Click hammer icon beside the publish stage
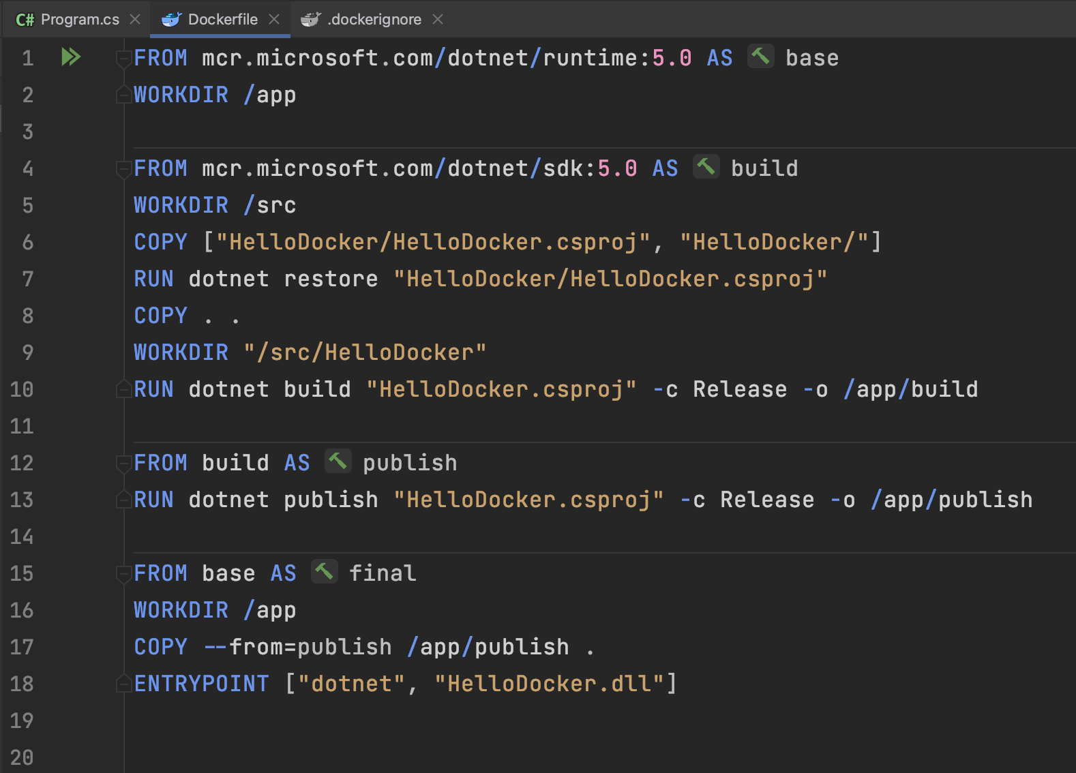1076x773 pixels. coord(338,461)
